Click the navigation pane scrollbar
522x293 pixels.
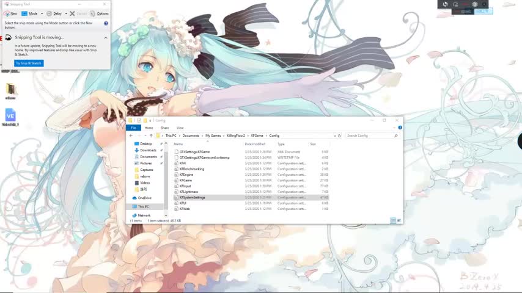pos(166,179)
